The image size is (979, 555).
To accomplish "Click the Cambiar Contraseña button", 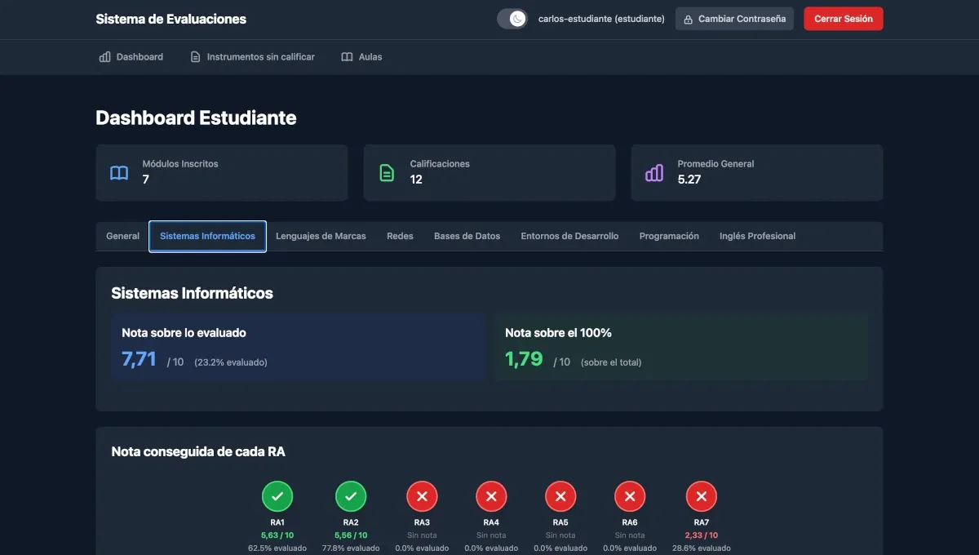I will pos(734,18).
